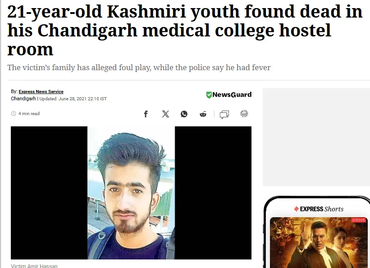This screenshot has height=268, width=370.
Task: Click the Victim Amir Hassan caption
Action: point(34,266)
